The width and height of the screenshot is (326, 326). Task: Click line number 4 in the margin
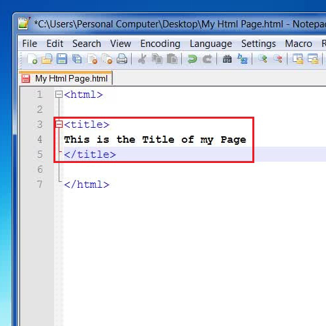point(40,140)
